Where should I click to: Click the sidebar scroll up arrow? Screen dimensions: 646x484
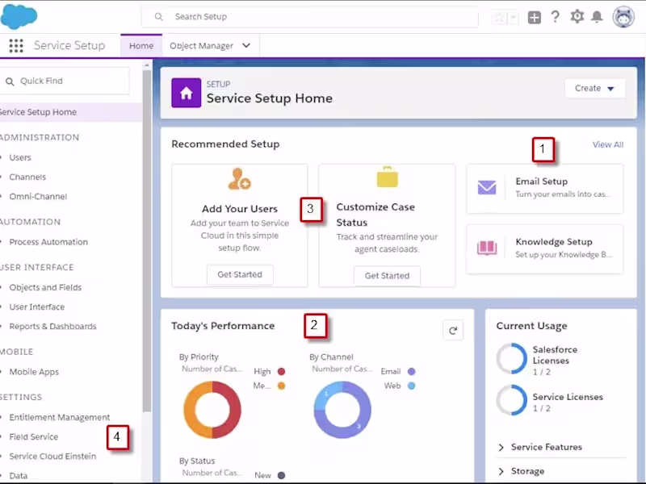(x=147, y=65)
